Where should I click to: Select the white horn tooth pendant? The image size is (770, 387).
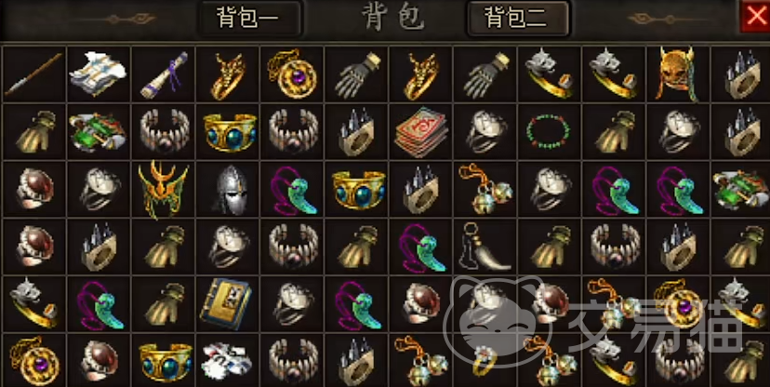[x=485, y=247]
